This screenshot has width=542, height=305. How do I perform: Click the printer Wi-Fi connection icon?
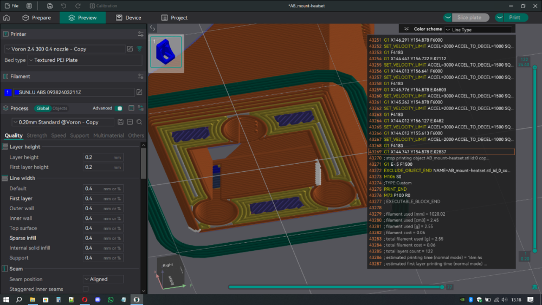(140, 49)
